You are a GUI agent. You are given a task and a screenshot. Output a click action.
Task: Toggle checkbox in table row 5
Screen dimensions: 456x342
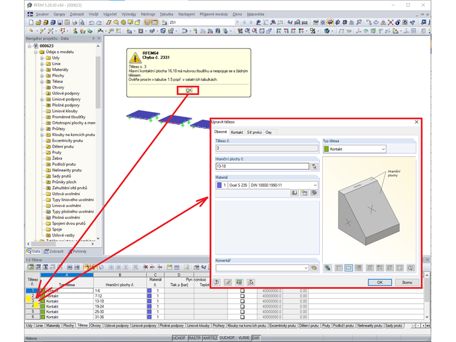(x=242, y=311)
